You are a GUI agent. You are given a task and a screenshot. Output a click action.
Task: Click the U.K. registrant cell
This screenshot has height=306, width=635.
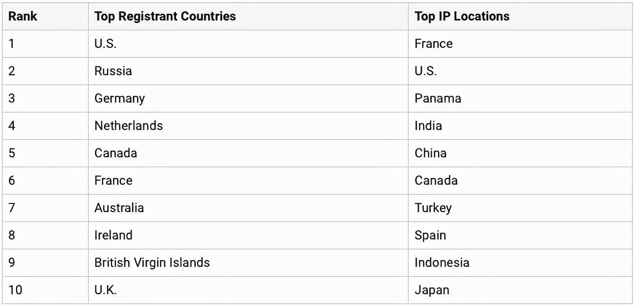105,290
